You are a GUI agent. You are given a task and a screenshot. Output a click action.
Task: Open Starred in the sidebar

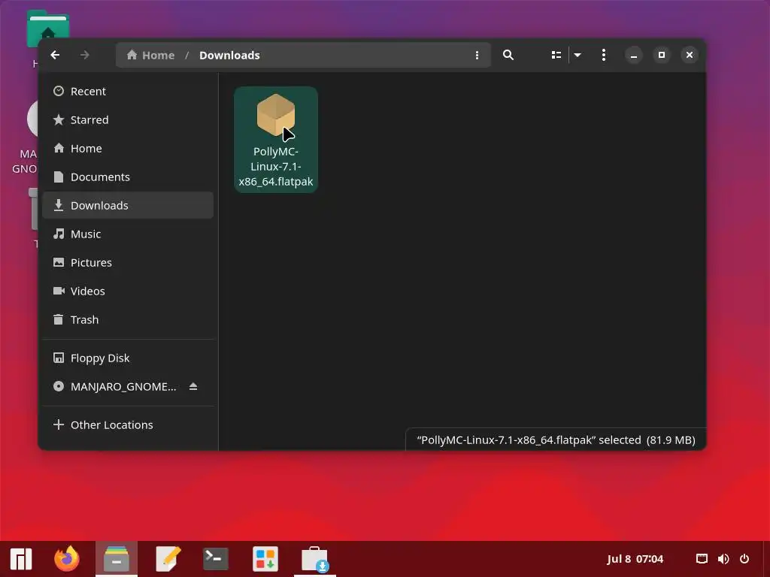click(x=128, y=119)
